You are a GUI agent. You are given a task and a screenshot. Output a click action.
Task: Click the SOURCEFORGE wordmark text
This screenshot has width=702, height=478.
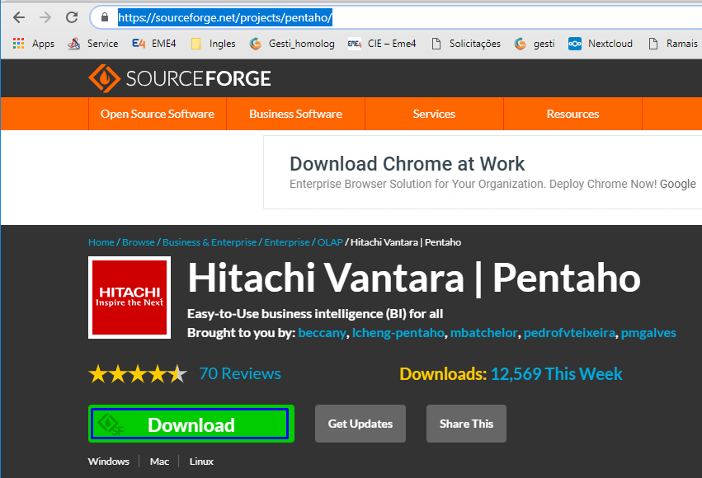click(198, 78)
